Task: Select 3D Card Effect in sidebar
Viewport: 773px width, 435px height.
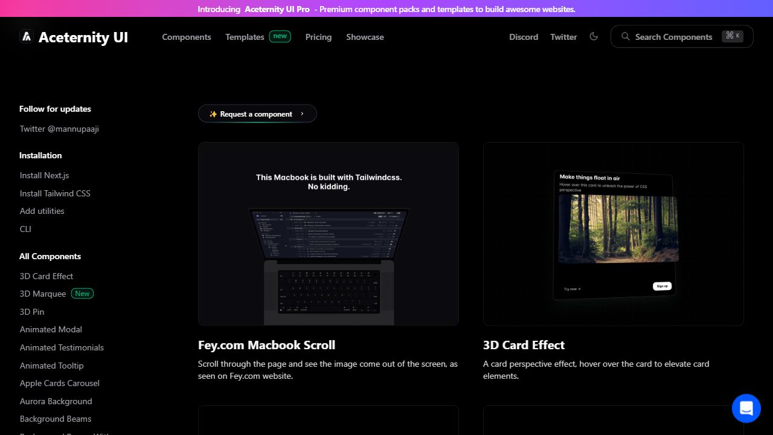Action: [47, 276]
